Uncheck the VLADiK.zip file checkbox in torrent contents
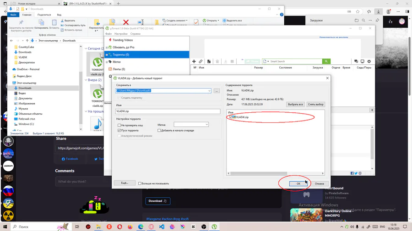This screenshot has width=412, height=231. click(x=231, y=117)
